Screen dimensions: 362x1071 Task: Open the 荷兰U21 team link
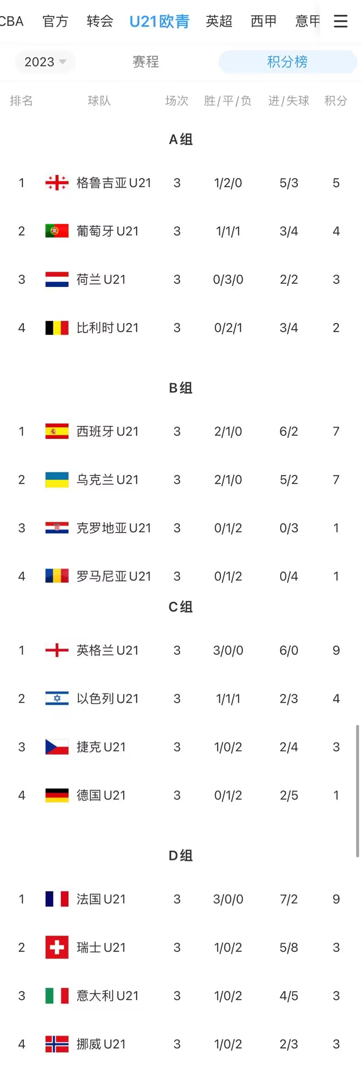tap(101, 280)
